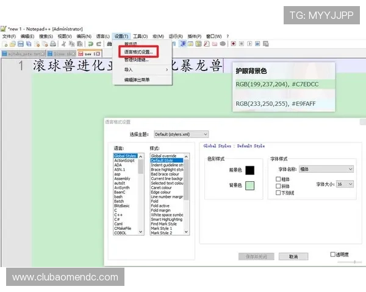Select 语言格式设置 in the open menu
This screenshot has width=366, height=292.
[139, 52]
